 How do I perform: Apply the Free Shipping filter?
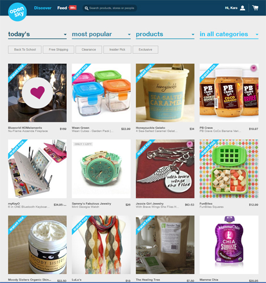click(x=58, y=50)
